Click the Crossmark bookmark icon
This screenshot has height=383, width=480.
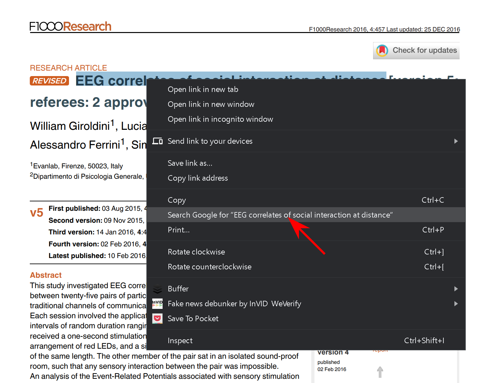(x=382, y=51)
